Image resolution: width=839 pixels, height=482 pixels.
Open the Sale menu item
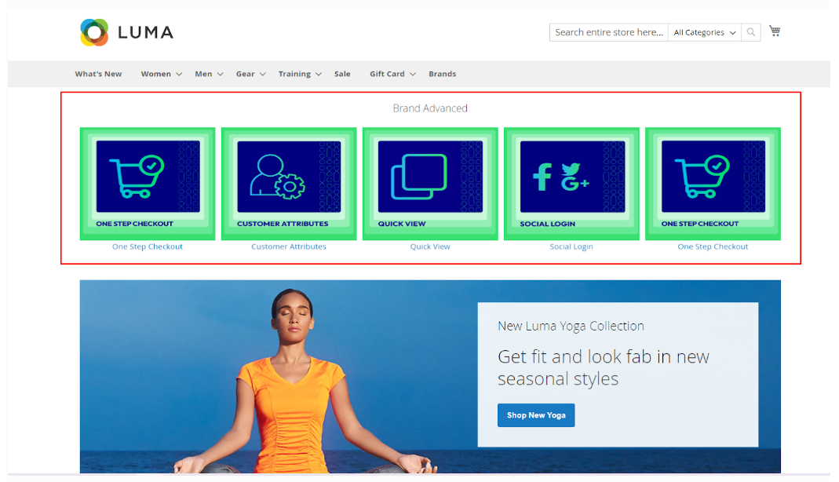(x=342, y=74)
